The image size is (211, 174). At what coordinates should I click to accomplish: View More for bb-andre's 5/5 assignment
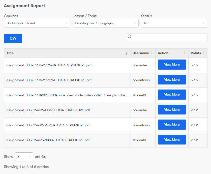(x=172, y=65)
